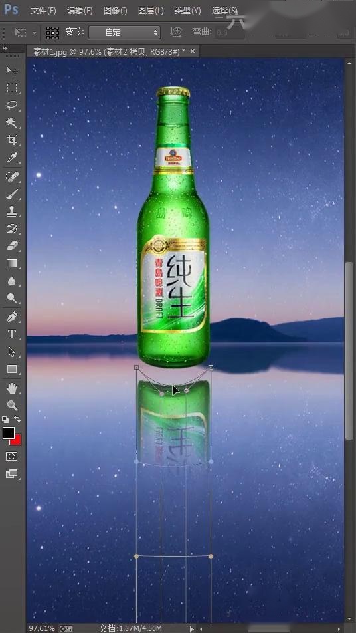
Task: Select the Move tool
Action: pyautogui.click(x=12, y=70)
